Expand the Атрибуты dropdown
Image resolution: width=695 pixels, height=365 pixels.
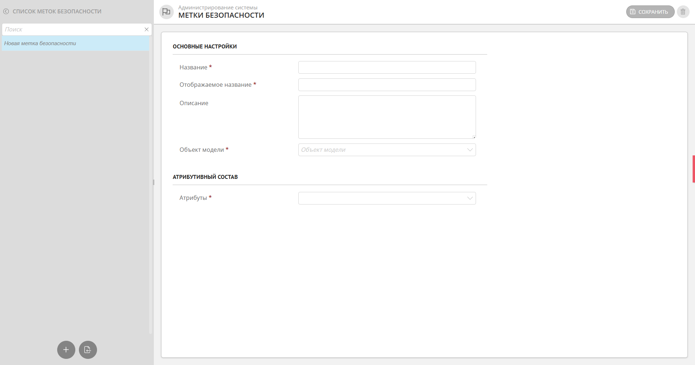(x=387, y=198)
